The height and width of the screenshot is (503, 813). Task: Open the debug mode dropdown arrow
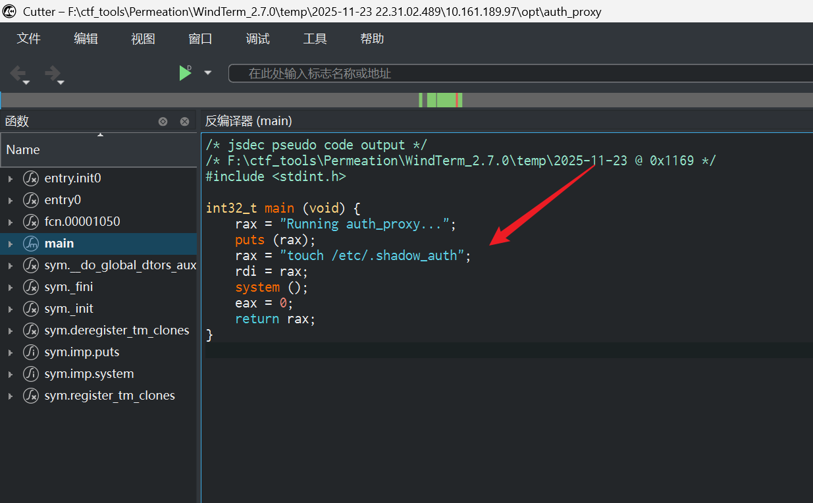pos(208,73)
